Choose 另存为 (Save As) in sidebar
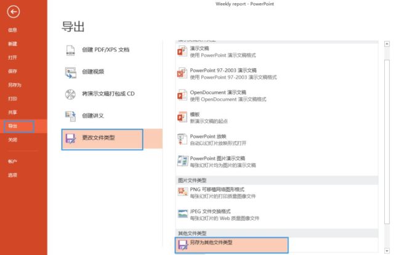Image resolution: width=394 pixels, height=255 pixels. click(15, 85)
